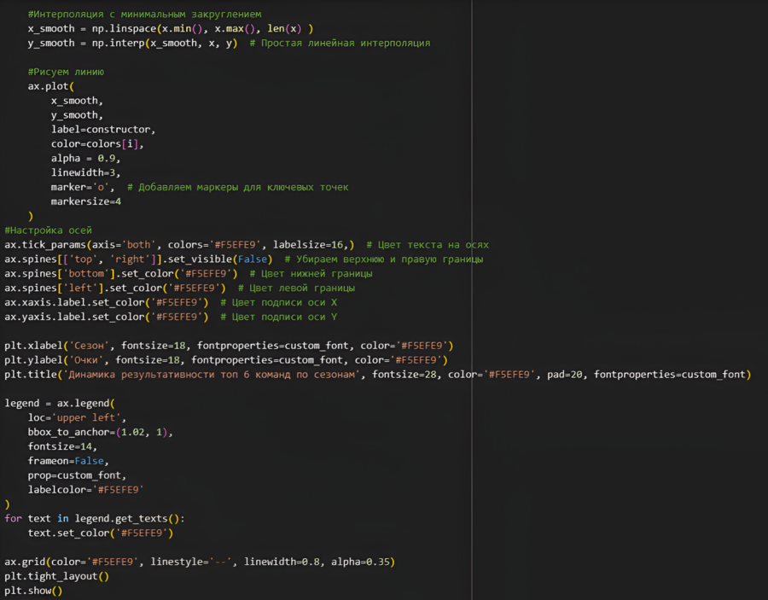Click the comment '#Рисуем линию'

pos(66,72)
